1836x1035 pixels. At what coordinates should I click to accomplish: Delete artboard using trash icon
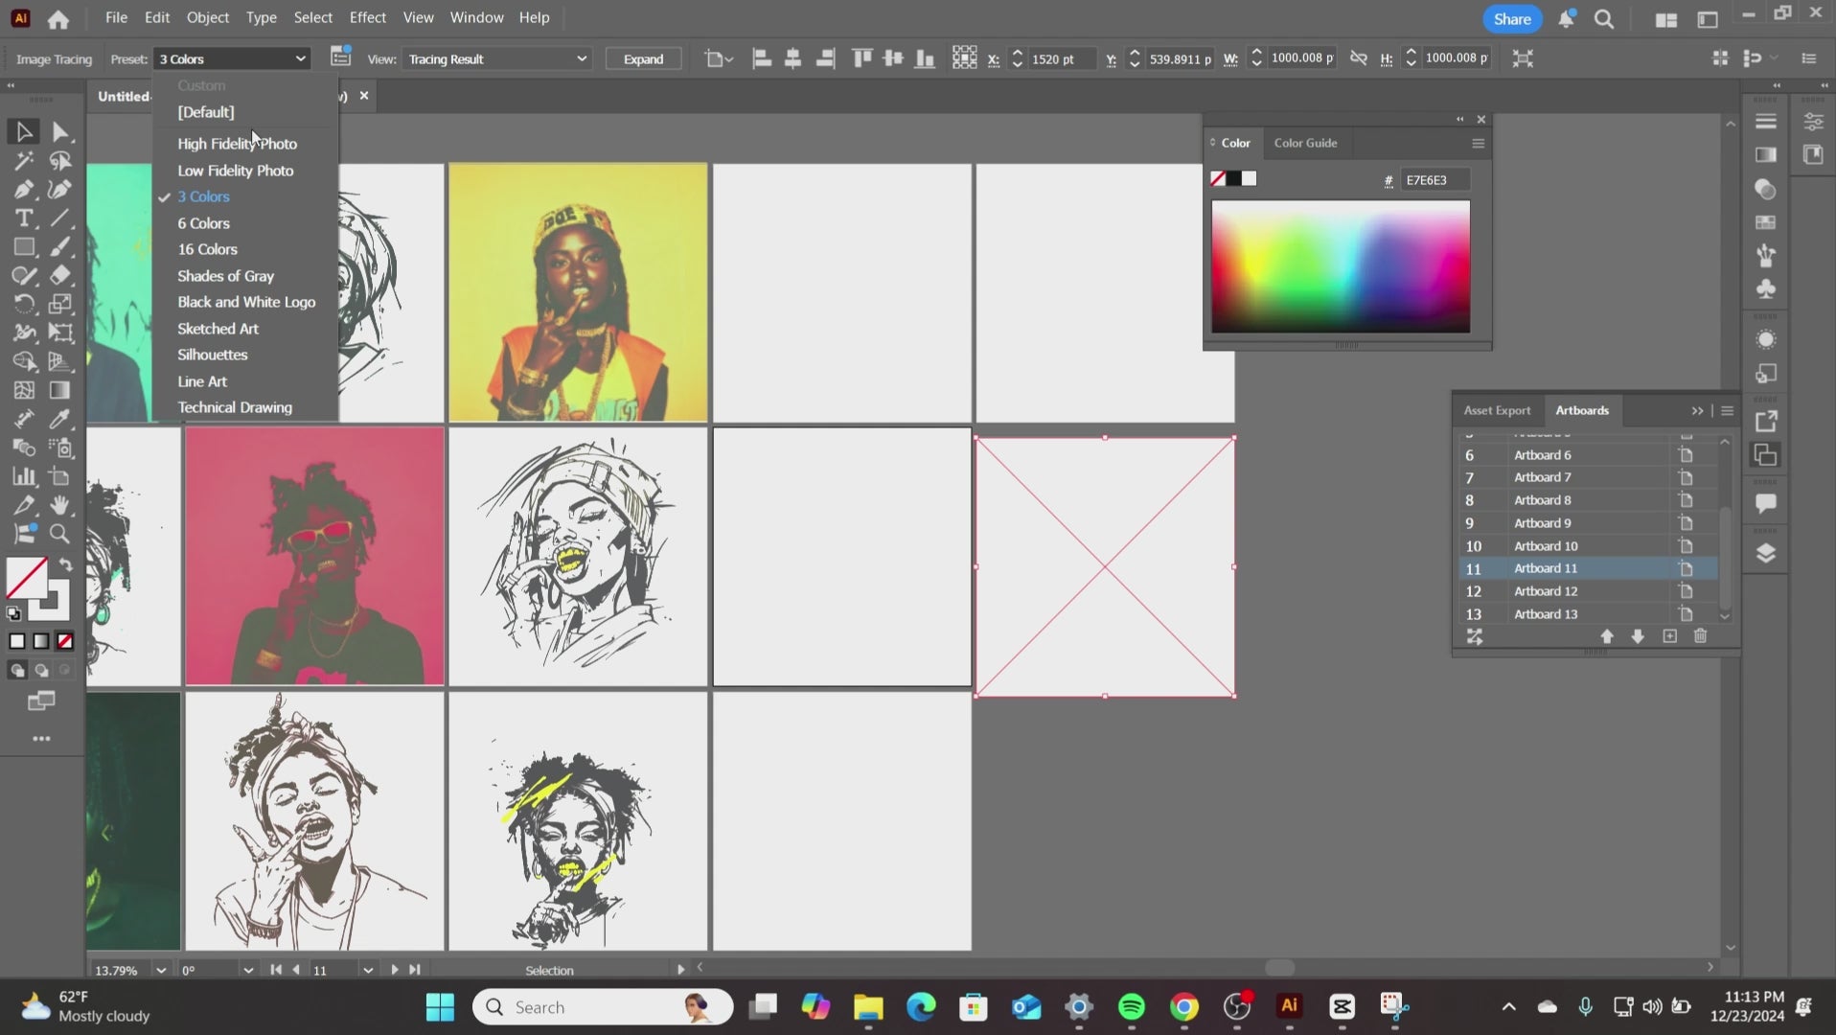tap(1700, 636)
